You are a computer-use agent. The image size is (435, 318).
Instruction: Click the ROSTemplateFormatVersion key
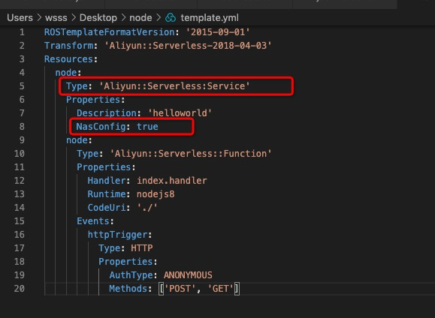coord(109,32)
